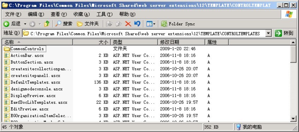The height and width of the screenshot is (132, 299).
Task: Sort by the 属性 column header
Action: tap(217, 42)
